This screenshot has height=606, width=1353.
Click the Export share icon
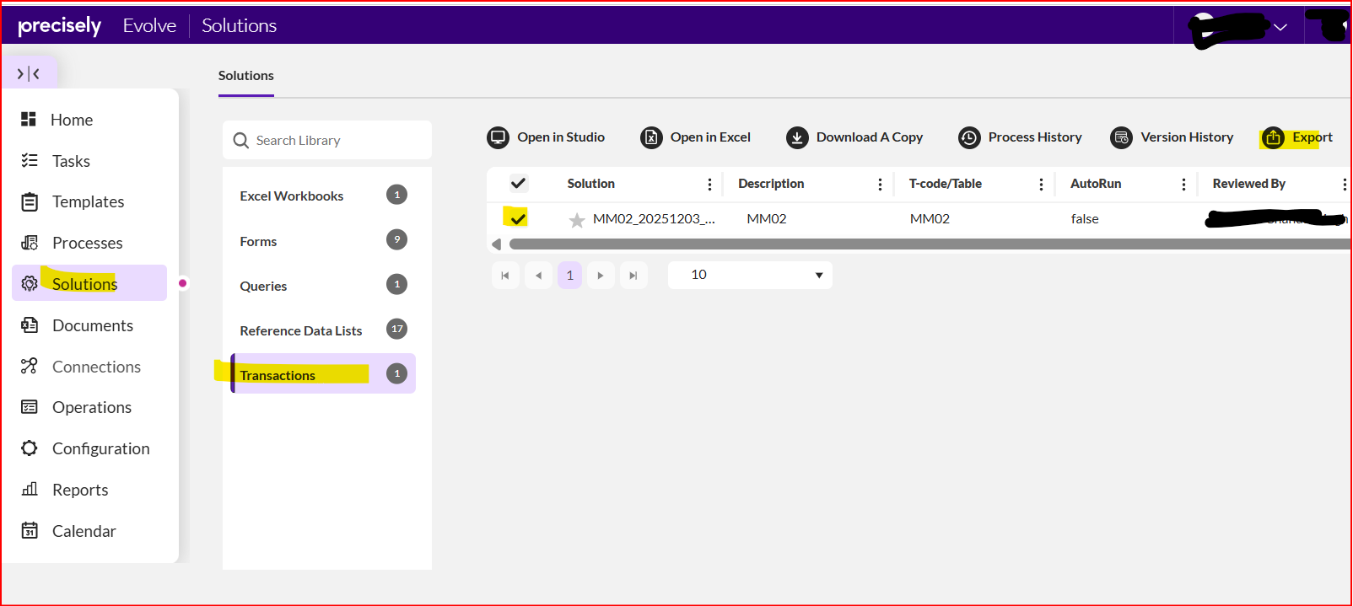point(1273,137)
